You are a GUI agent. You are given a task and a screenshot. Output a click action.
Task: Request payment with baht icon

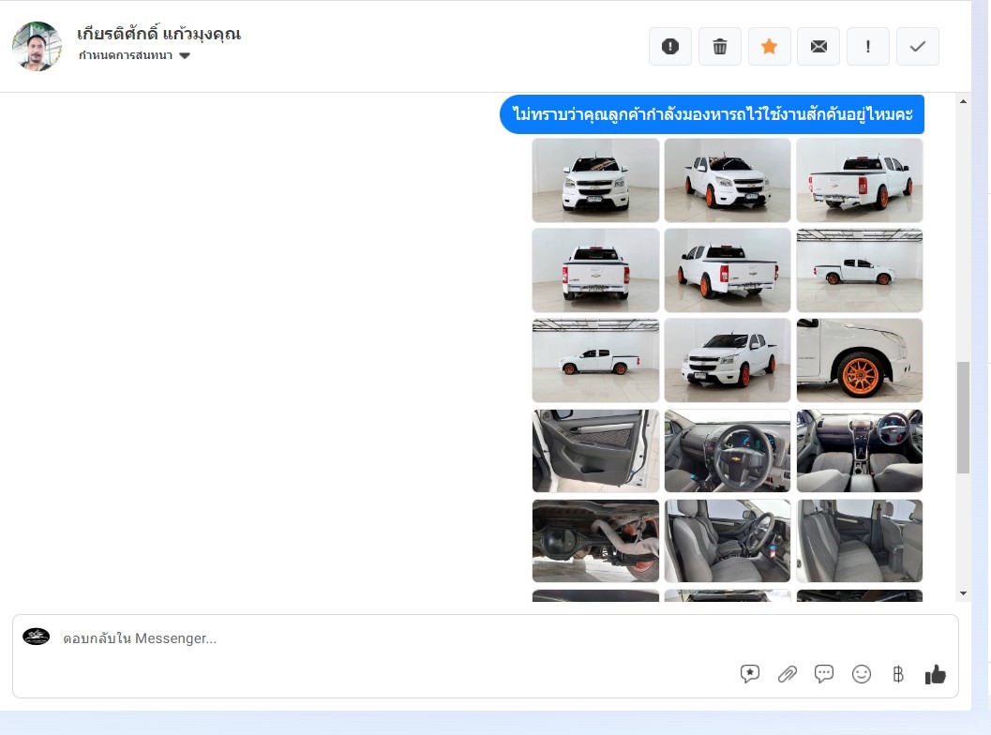point(898,674)
